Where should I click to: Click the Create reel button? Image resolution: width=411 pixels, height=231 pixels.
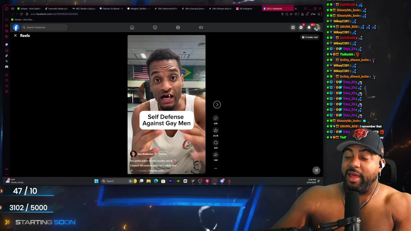(x=310, y=37)
